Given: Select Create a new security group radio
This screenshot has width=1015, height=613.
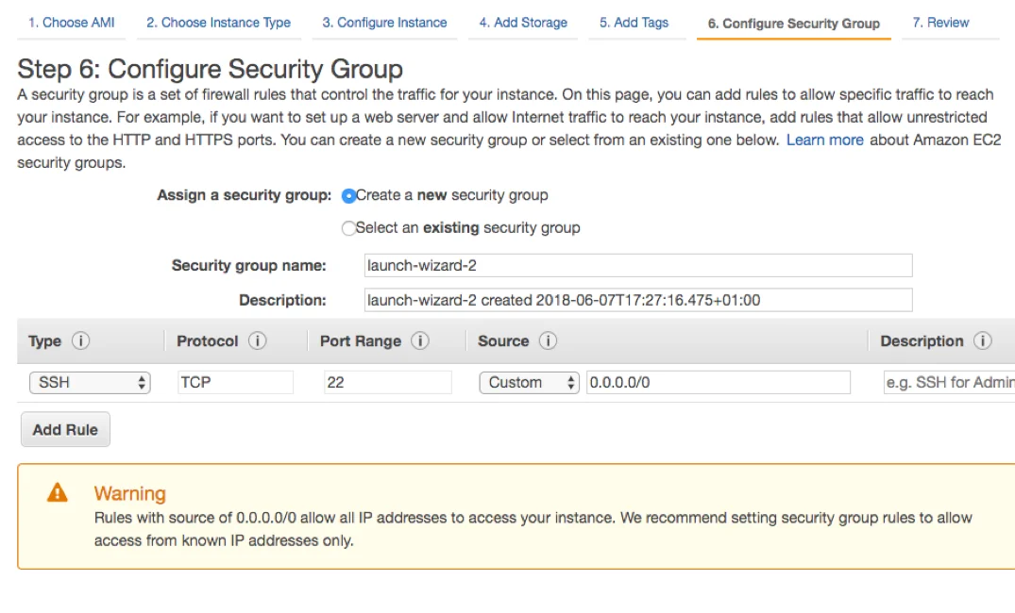Looking at the screenshot, I should 349,196.
